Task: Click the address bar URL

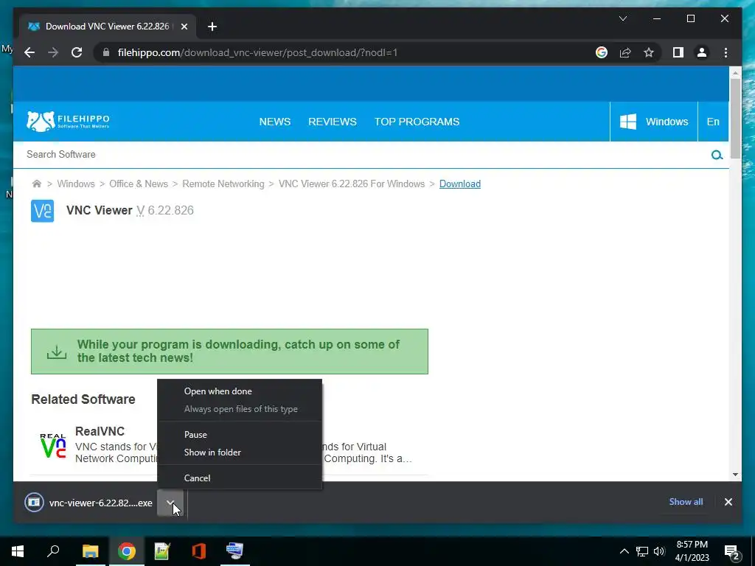Action: pyautogui.click(x=257, y=52)
